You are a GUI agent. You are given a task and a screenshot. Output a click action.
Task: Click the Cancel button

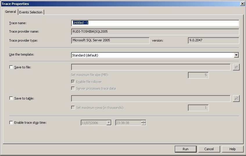(209, 149)
